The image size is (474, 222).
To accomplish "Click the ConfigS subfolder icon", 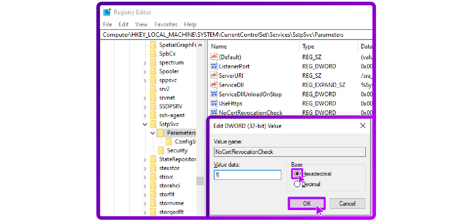I will (169, 142).
